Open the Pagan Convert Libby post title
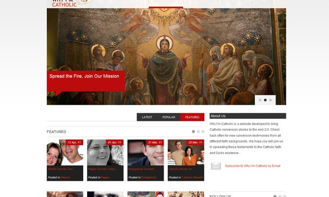The height and width of the screenshot is (197, 329). tap(102, 169)
